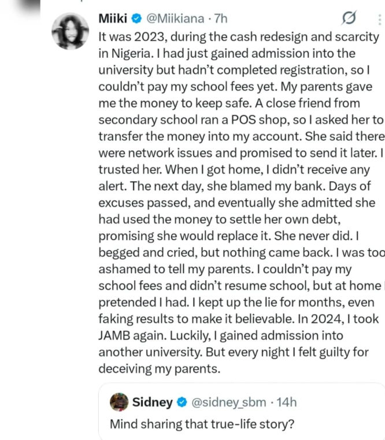The image size is (385, 440).
Task: Click the 7h tweet timestamp
Action: click(x=220, y=19)
